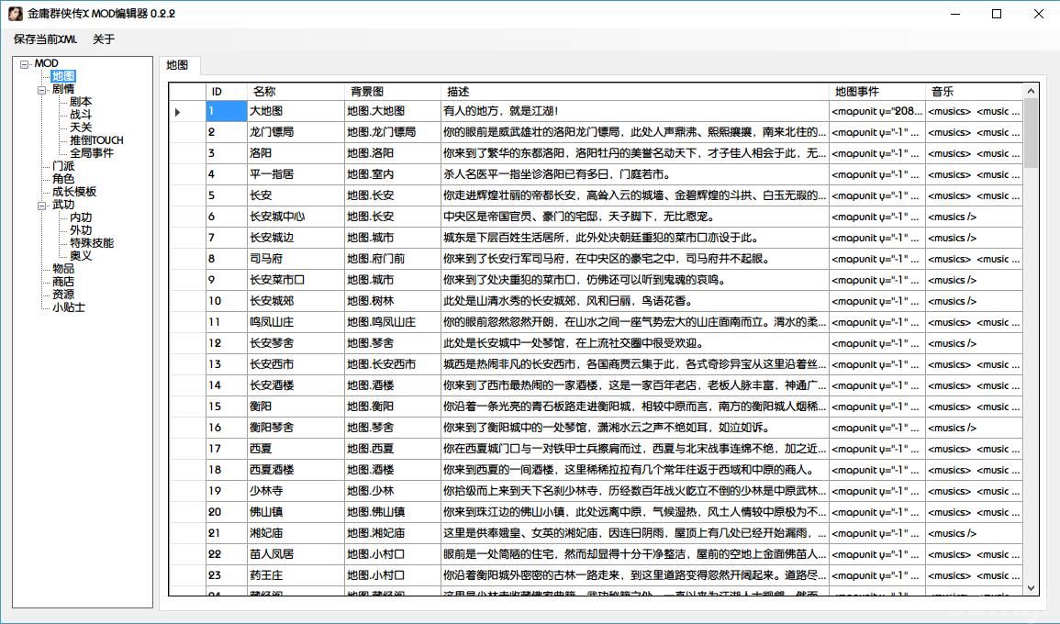Select 战斗 in the tree
This screenshot has width=1060, height=624.
tap(81, 115)
